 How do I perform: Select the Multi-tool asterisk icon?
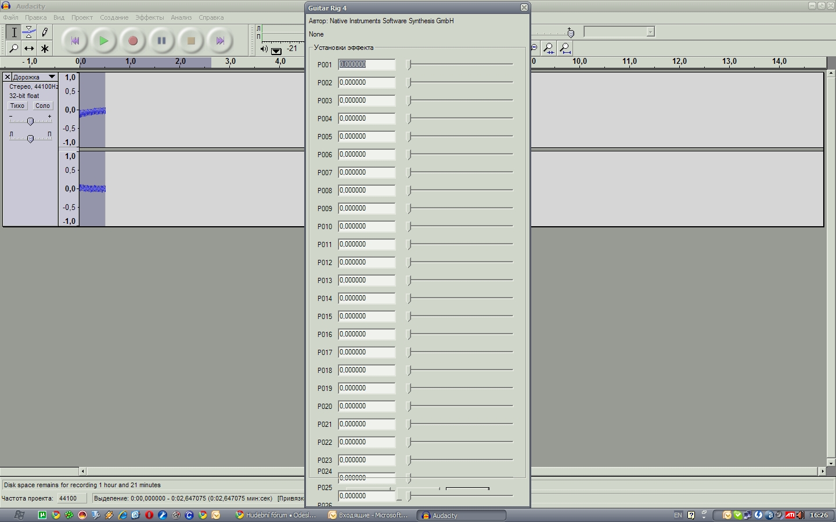click(x=45, y=49)
